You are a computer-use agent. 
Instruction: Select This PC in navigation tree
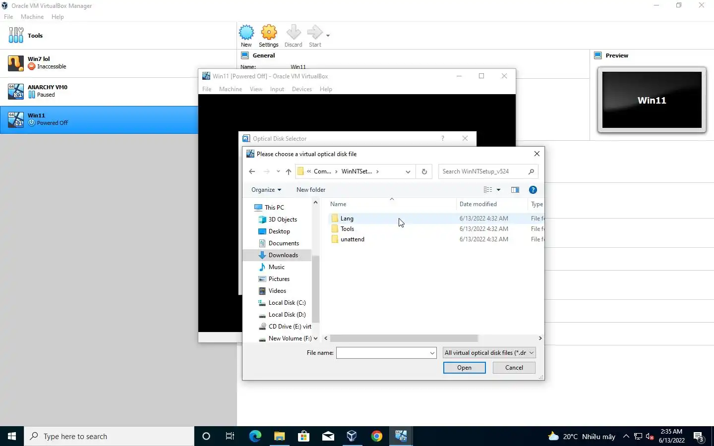tap(274, 208)
